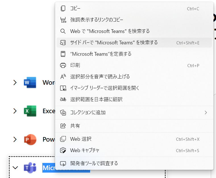
Task: Expand the Word section chevron
Action: (15, 82)
